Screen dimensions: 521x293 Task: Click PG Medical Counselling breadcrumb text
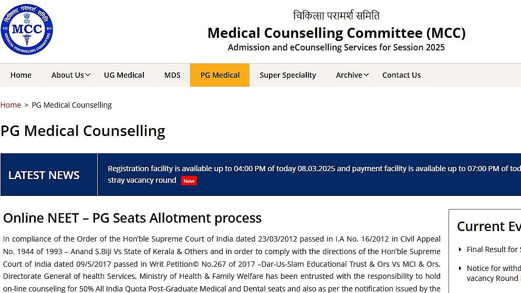72,105
